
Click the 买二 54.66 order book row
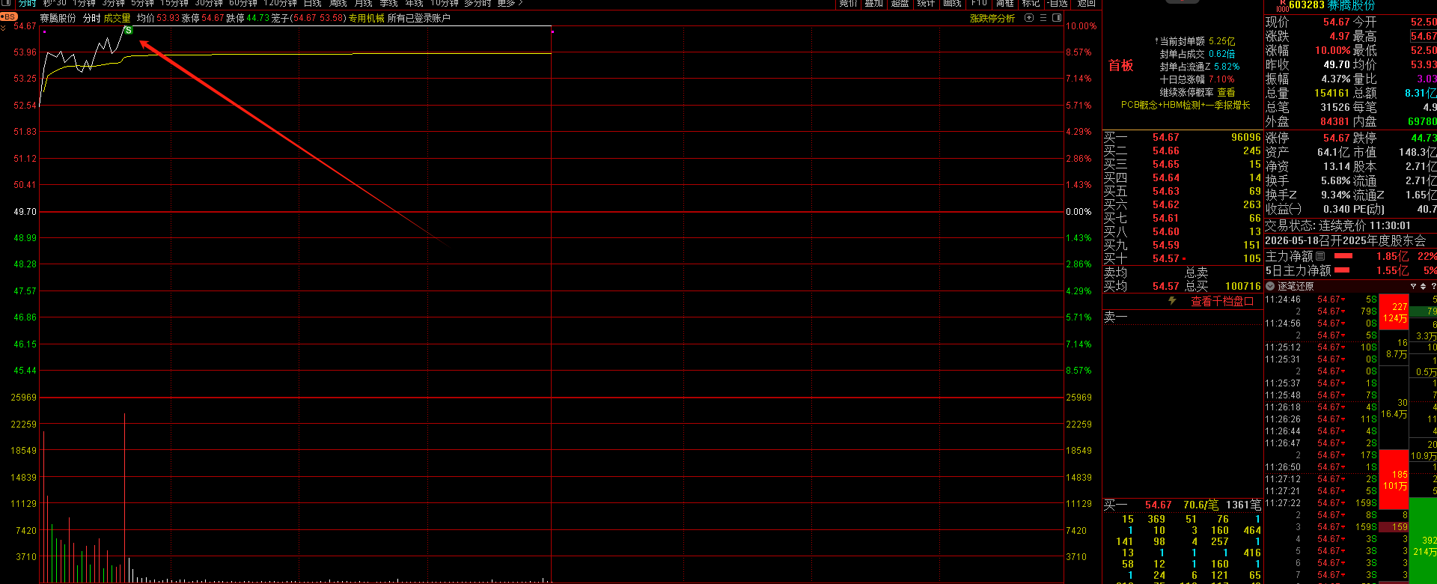click(1183, 150)
